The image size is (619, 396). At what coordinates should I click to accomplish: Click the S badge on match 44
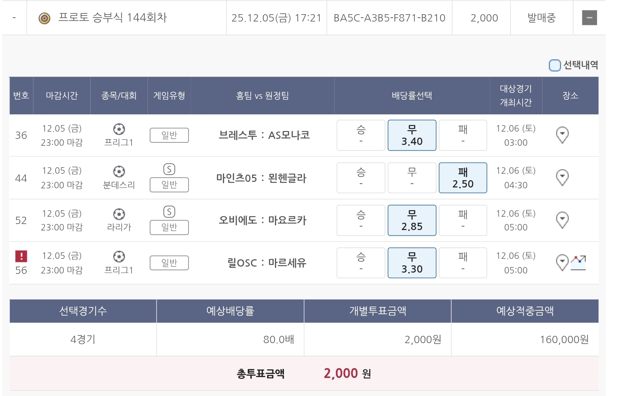tap(169, 169)
